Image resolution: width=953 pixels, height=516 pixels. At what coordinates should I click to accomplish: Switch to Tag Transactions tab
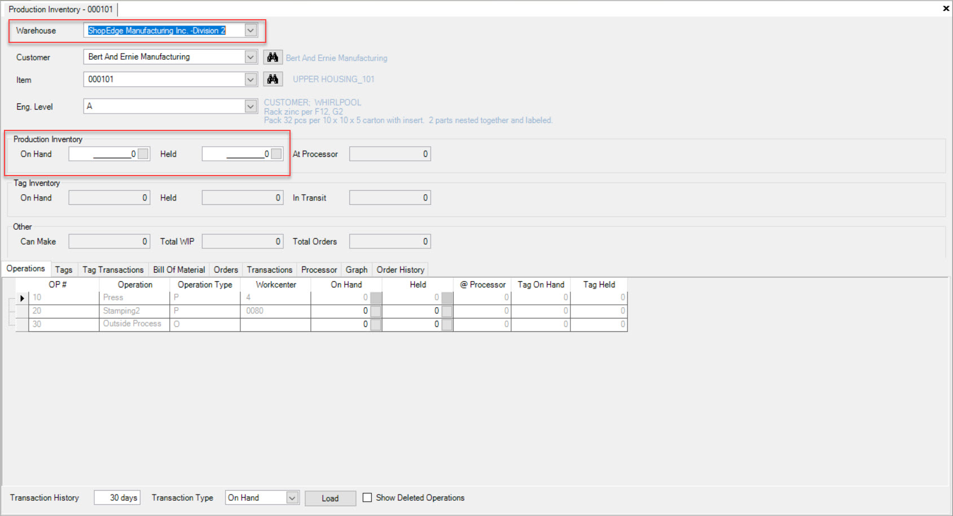click(x=113, y=270)
